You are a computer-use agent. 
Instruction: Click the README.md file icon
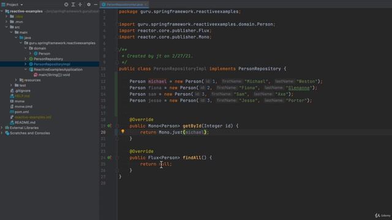[12, 122]
